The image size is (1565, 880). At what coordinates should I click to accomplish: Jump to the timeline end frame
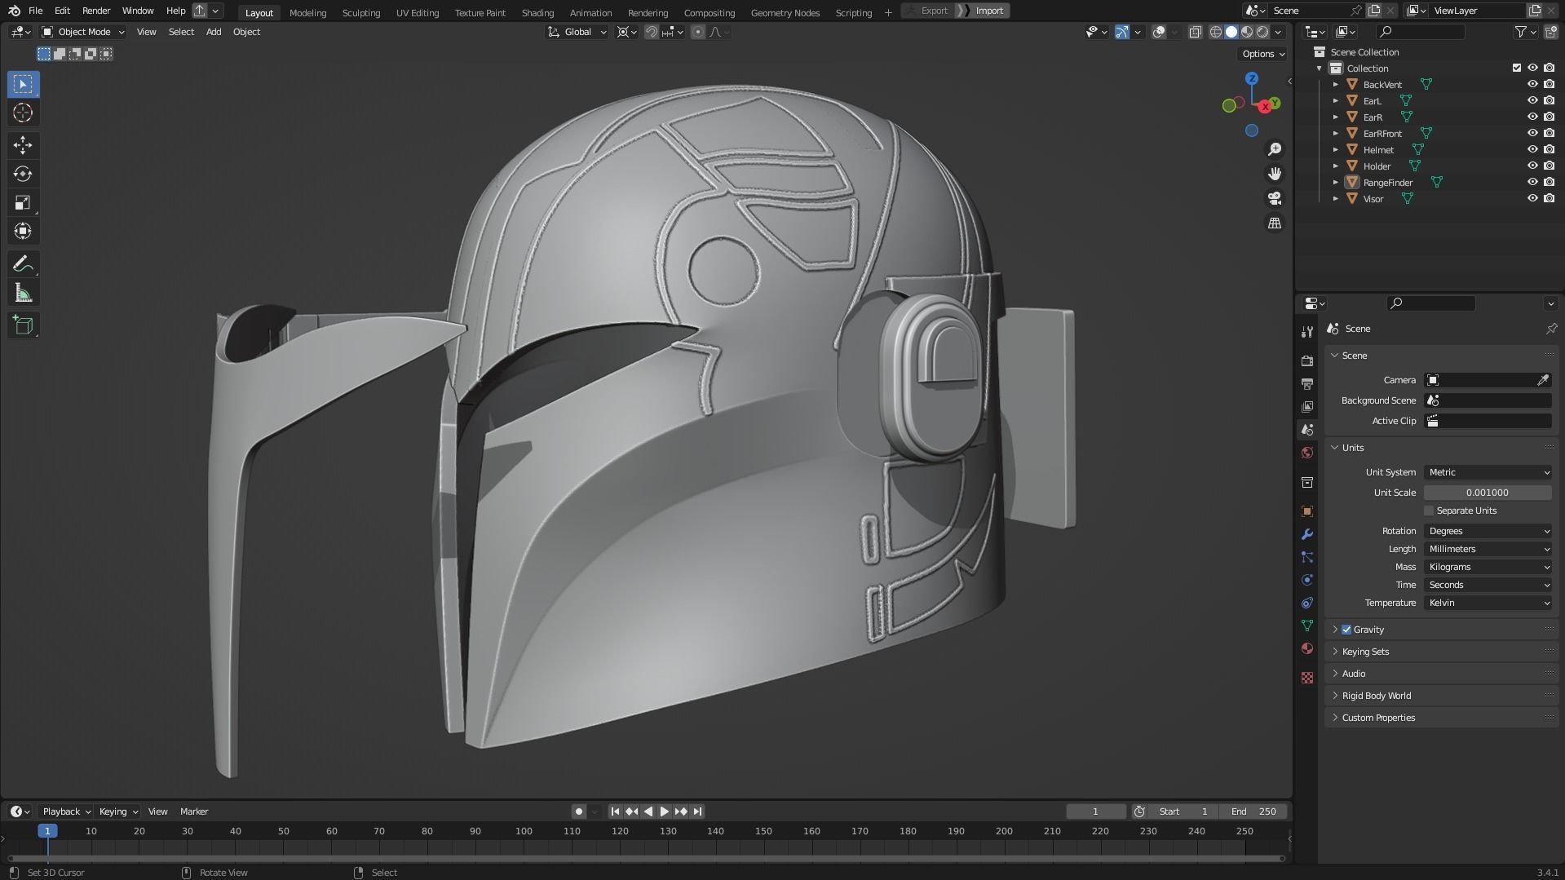[697, 811]
